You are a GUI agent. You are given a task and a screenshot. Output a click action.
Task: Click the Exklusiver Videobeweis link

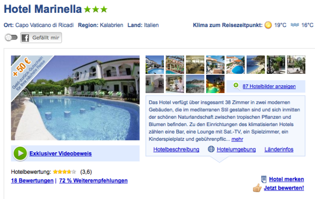click(x=61, y=153)
